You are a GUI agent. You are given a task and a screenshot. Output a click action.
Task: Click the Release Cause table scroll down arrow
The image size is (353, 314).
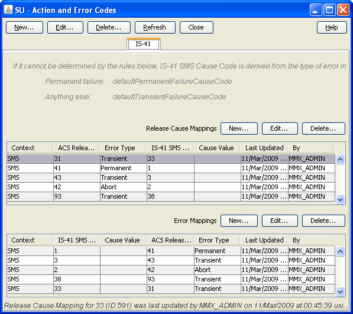(340, 199)
